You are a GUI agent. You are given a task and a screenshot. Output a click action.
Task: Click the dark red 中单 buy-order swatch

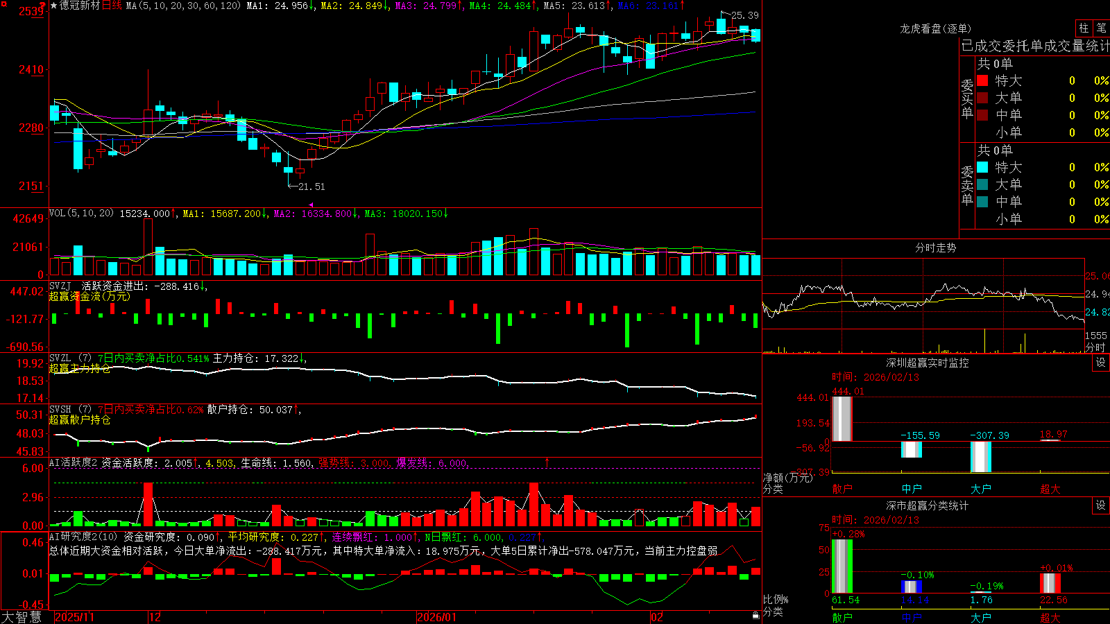[982, 115]
